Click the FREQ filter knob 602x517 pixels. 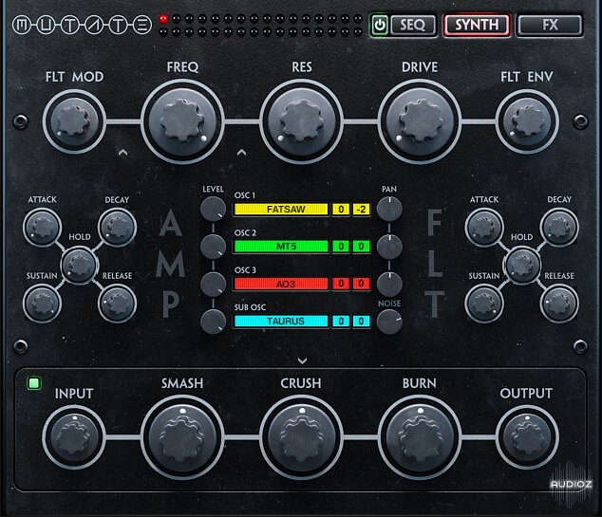click(x=182, y=121)
